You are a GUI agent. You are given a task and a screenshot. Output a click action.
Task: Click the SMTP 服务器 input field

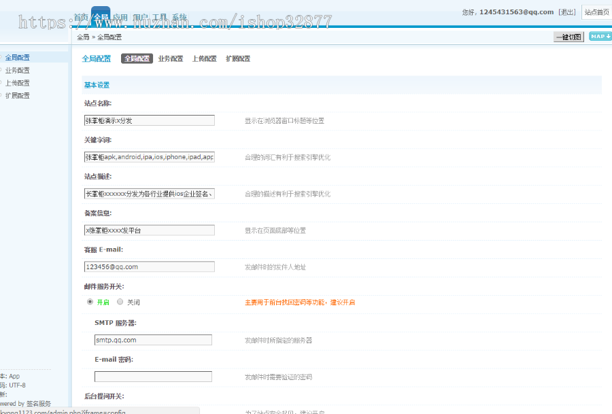[154, 340]
